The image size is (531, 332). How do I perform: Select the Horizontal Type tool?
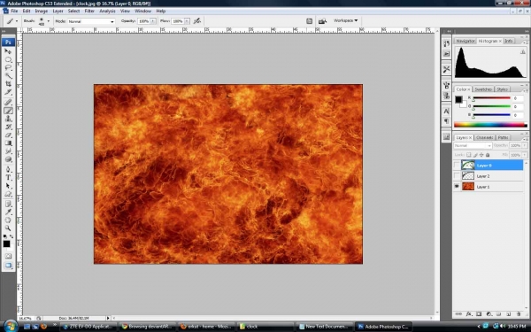click(x=8, y=178)
